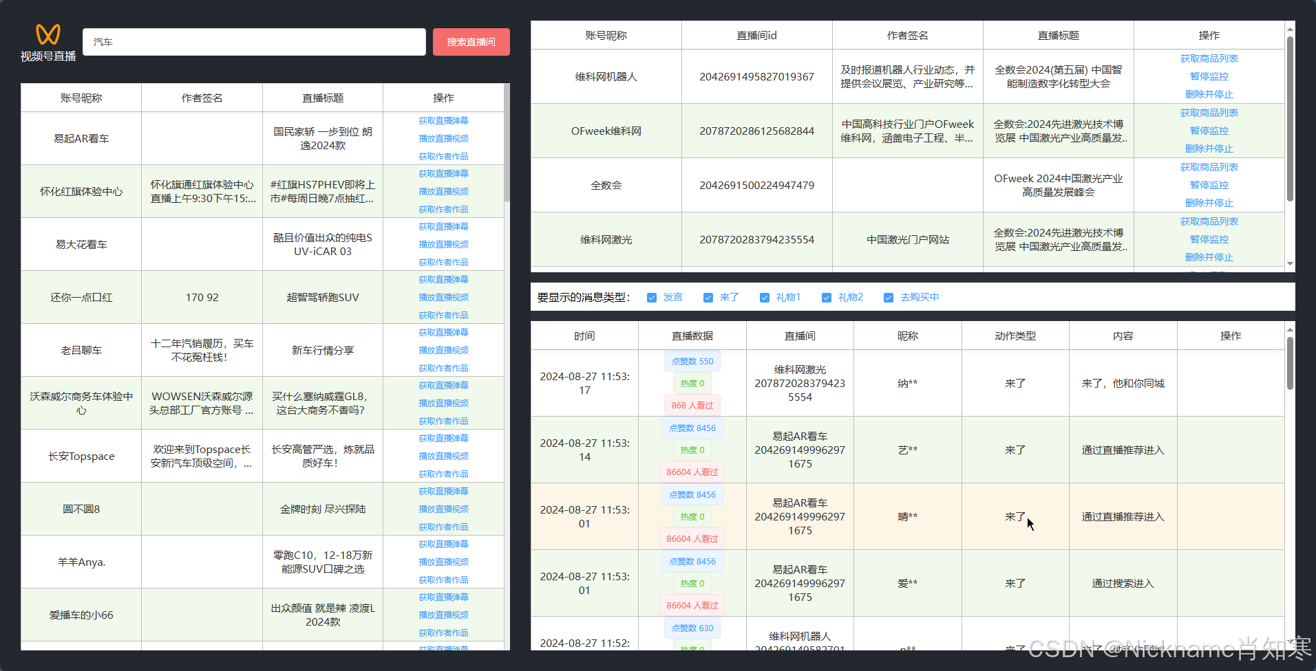
Task: Click 获取作者作品 for 易大花看车
Action: pos(443,262)
